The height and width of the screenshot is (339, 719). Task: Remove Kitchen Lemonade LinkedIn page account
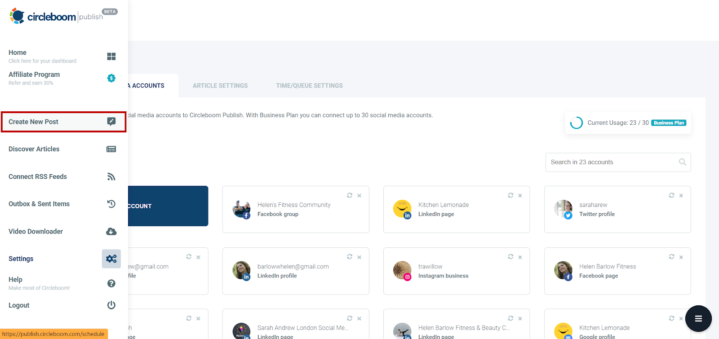(x=520, y=196)
